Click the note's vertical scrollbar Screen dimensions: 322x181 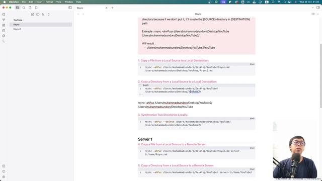tap(321, 75)
